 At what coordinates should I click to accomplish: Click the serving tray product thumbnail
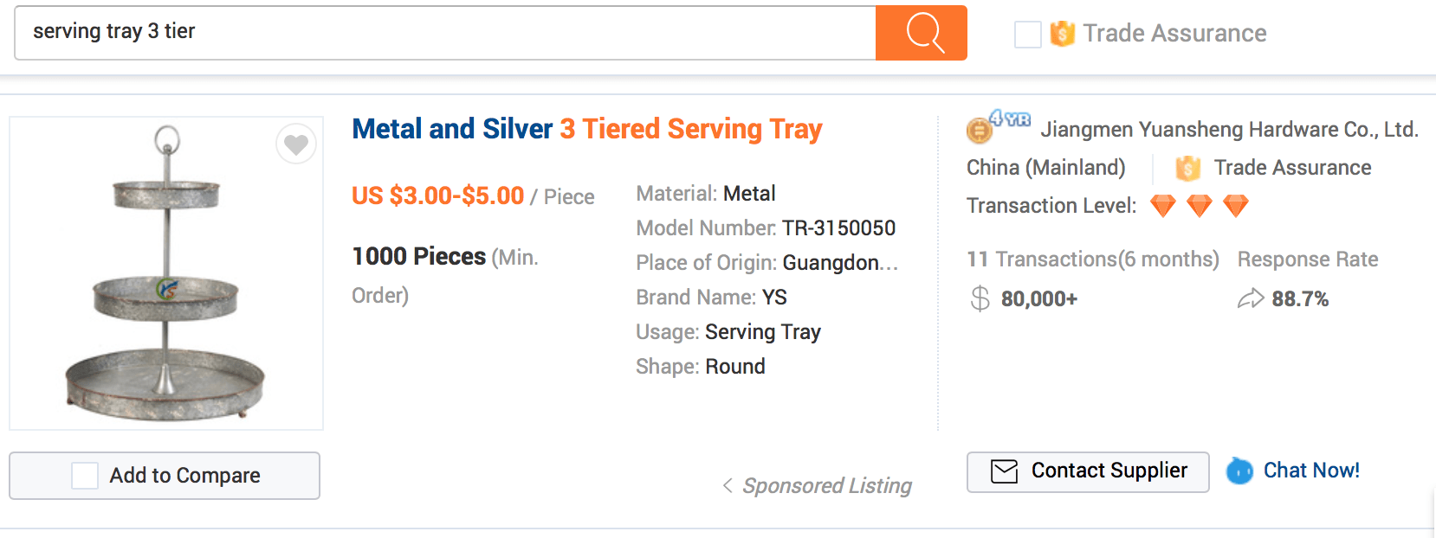pos(166,273)
